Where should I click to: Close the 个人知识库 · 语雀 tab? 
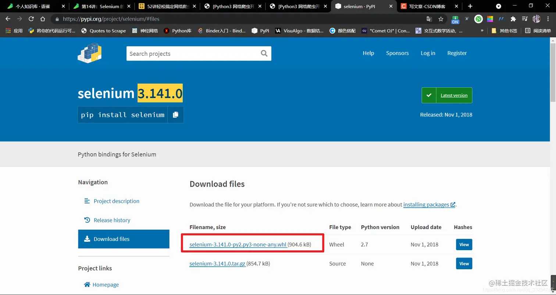coord(63,6)
